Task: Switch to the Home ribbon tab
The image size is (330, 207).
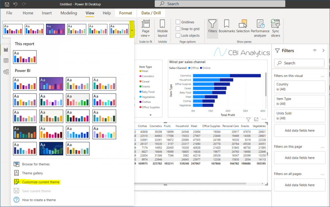Action: (28, 13)
